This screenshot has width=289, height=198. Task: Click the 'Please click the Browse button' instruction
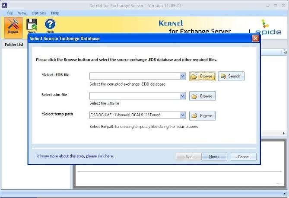[x=127, y=60]
